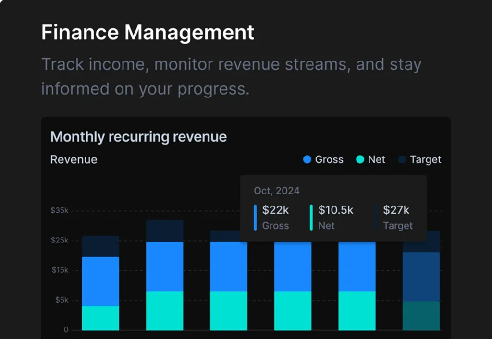Click the blue Gross indicator bar in the tooltip

[255, 218]
